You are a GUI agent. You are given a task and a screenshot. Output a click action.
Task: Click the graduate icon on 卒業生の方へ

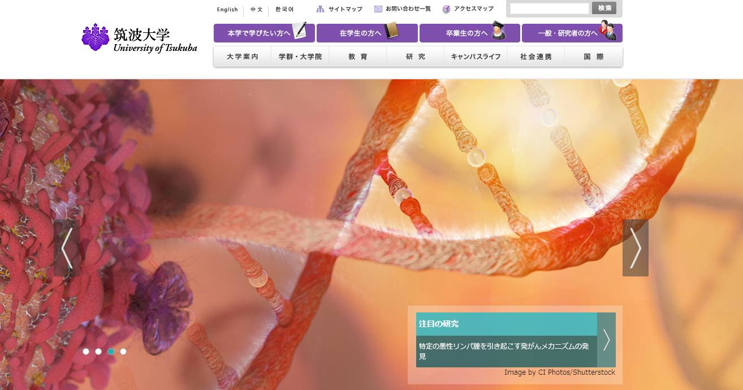pos(500,32)
